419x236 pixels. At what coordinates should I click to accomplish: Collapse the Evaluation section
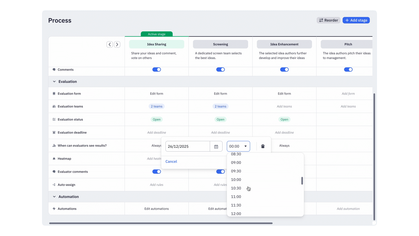tap(54, 81)
